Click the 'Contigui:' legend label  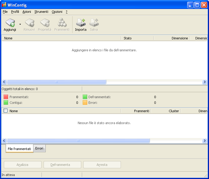(x=16, y=103)
